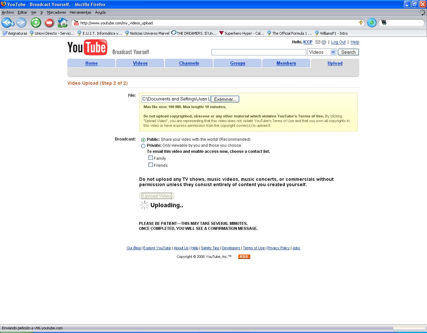Select the Public broadcast option
The image size is (427, 333).
(x=143, y=140)
